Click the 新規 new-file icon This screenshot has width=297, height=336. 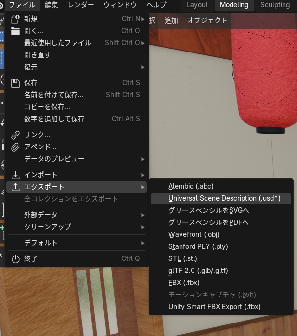pos(15,19)
